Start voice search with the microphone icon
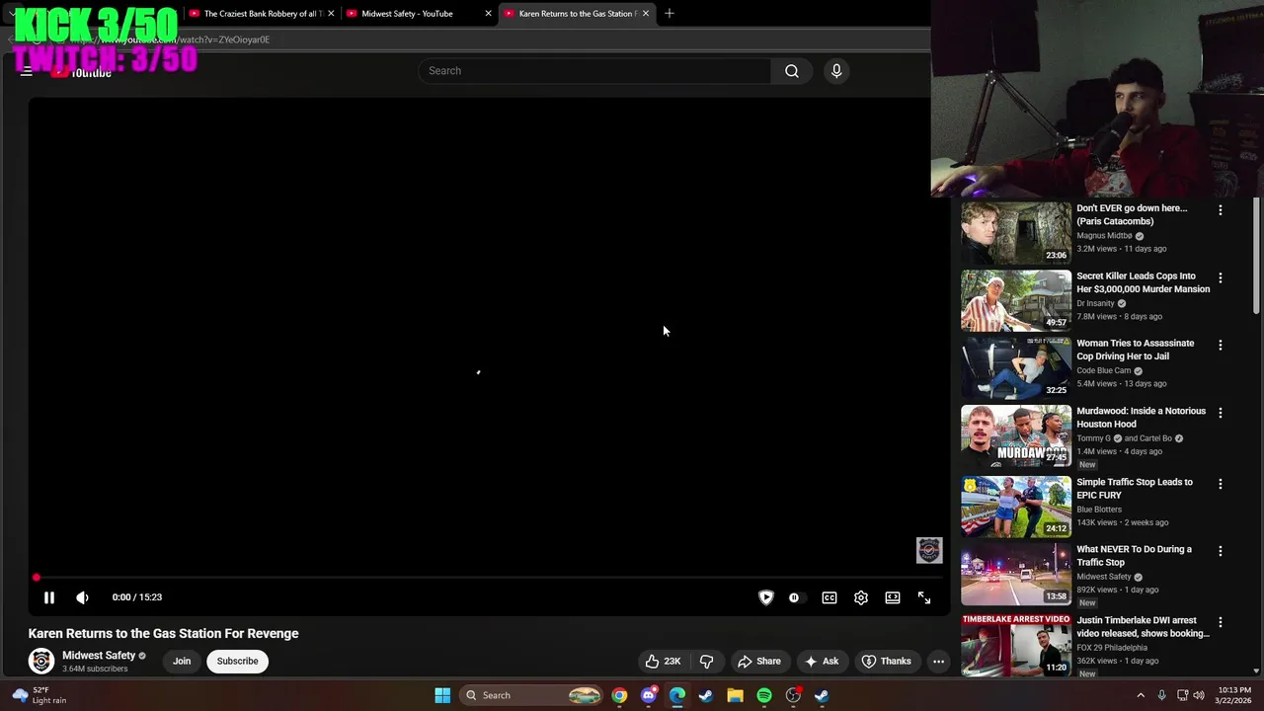 click(x=836, y=71)
